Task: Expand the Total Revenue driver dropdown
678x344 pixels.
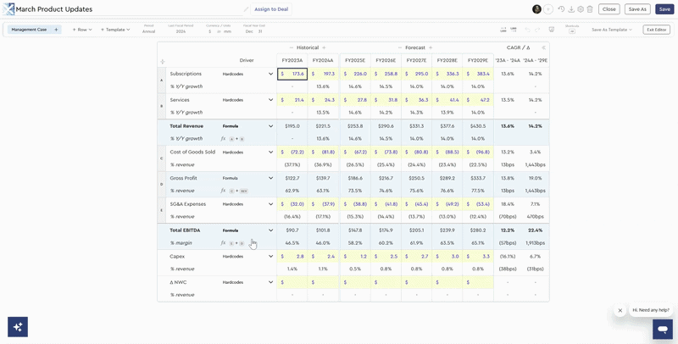Action: [x=270, y=126]
